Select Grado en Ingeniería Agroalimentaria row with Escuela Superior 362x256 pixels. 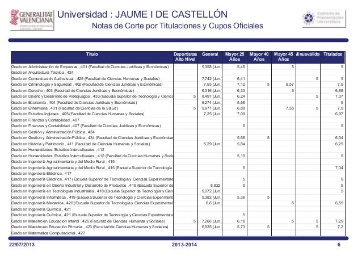coord(178,168)
